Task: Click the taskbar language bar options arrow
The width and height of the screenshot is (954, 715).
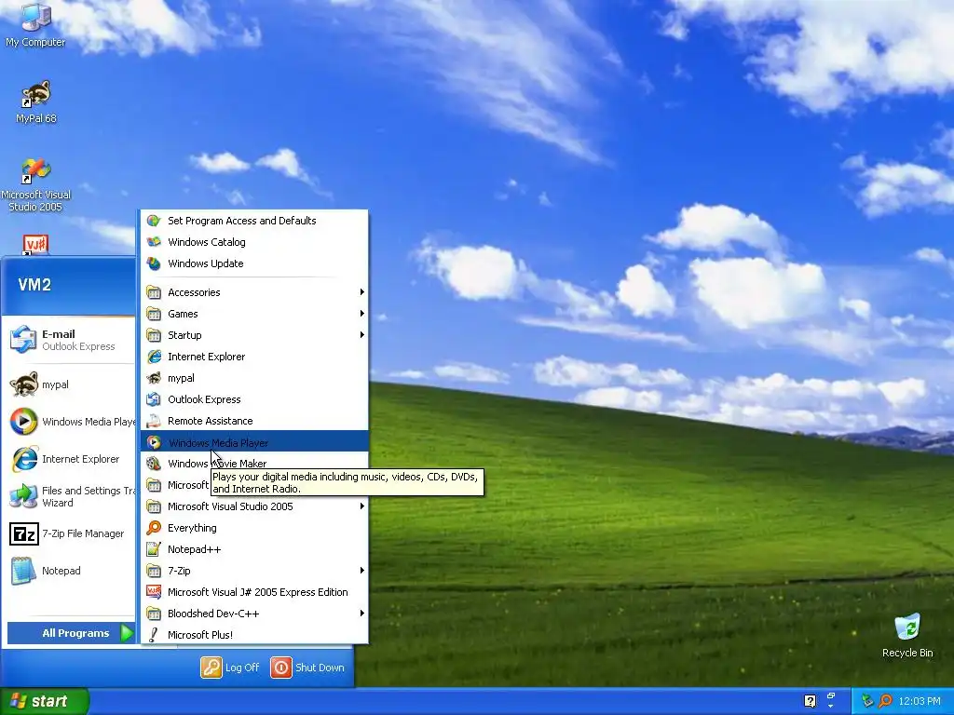Action: click(x=831, y=707)
